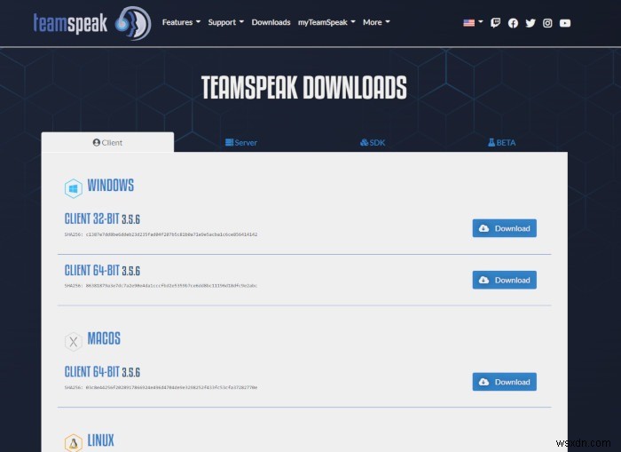The width and height of the screenshot is (621, 452).
Task: Expand the More menu
Action: point(376,22)
